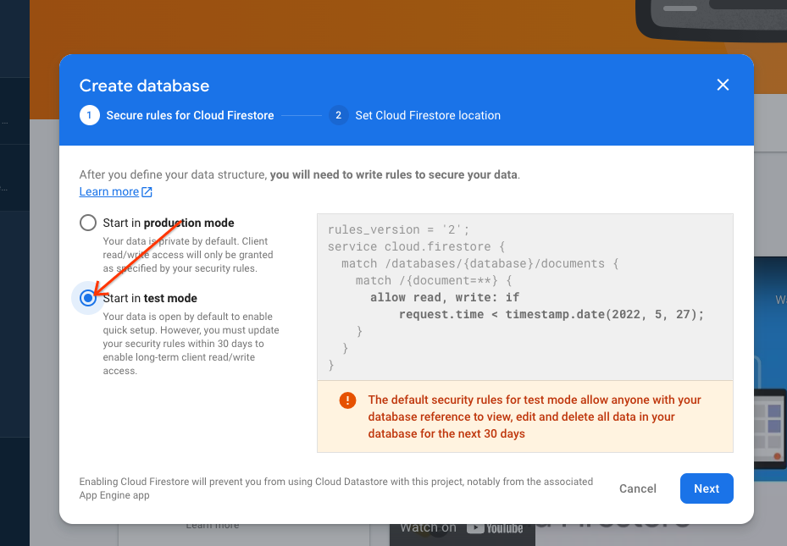Open the Learn more link

pos(108,192)
